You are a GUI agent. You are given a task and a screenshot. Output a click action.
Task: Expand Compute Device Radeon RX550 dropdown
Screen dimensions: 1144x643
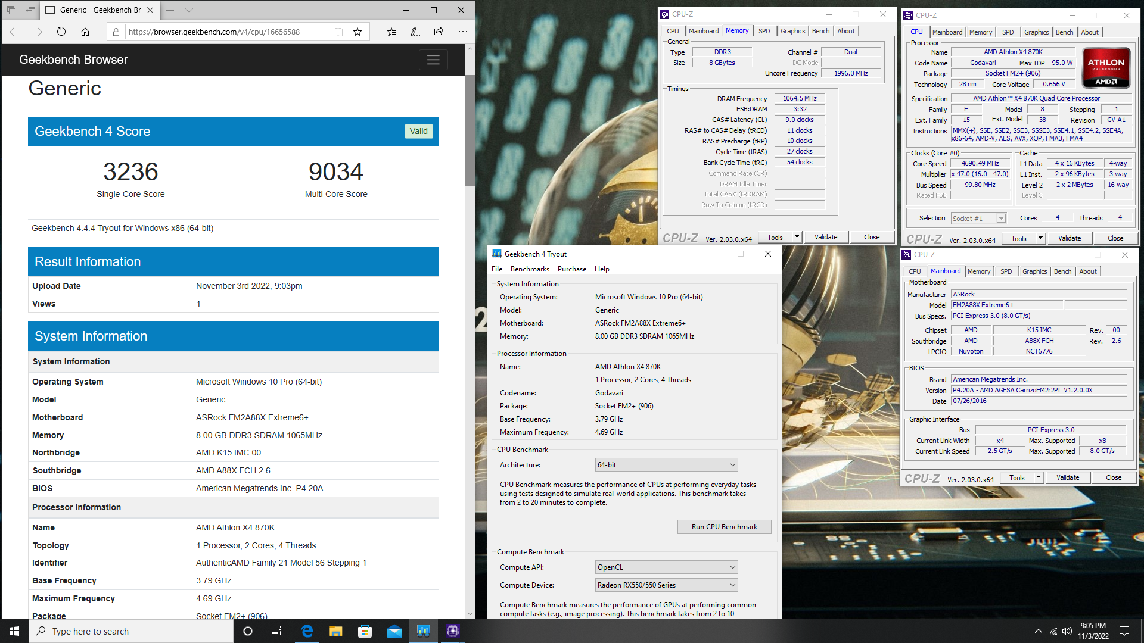667,585
